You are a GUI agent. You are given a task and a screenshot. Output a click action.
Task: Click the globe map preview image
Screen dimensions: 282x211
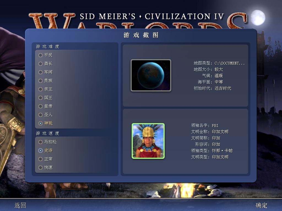point(151,75)
